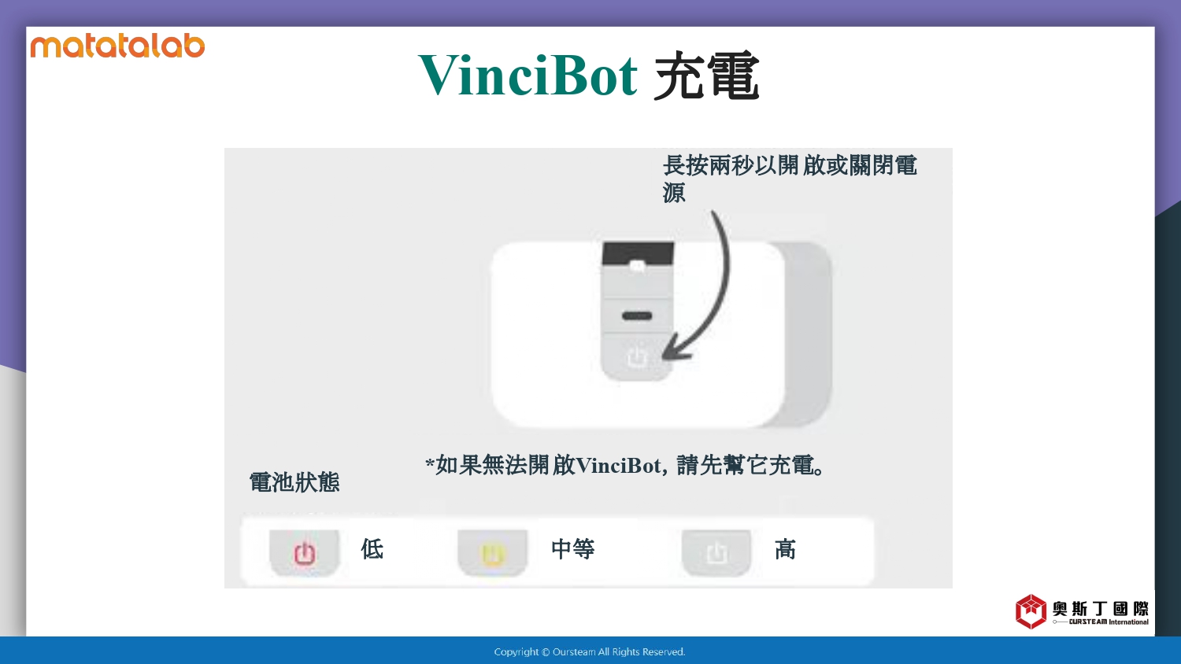Viewport: 1181px width, 664px height.
Task: Click the USB-C charging port on the robot
Action: pos(637,316)
